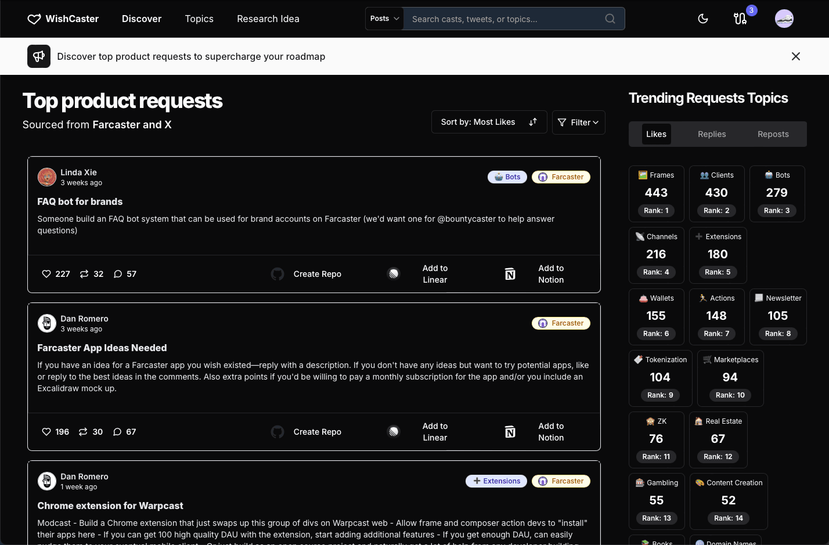Viewport: 829px width, 545px height.
Task: Open Dan Romero's avatar on the 1 week ago post
Action: click(x=47, y=481)
